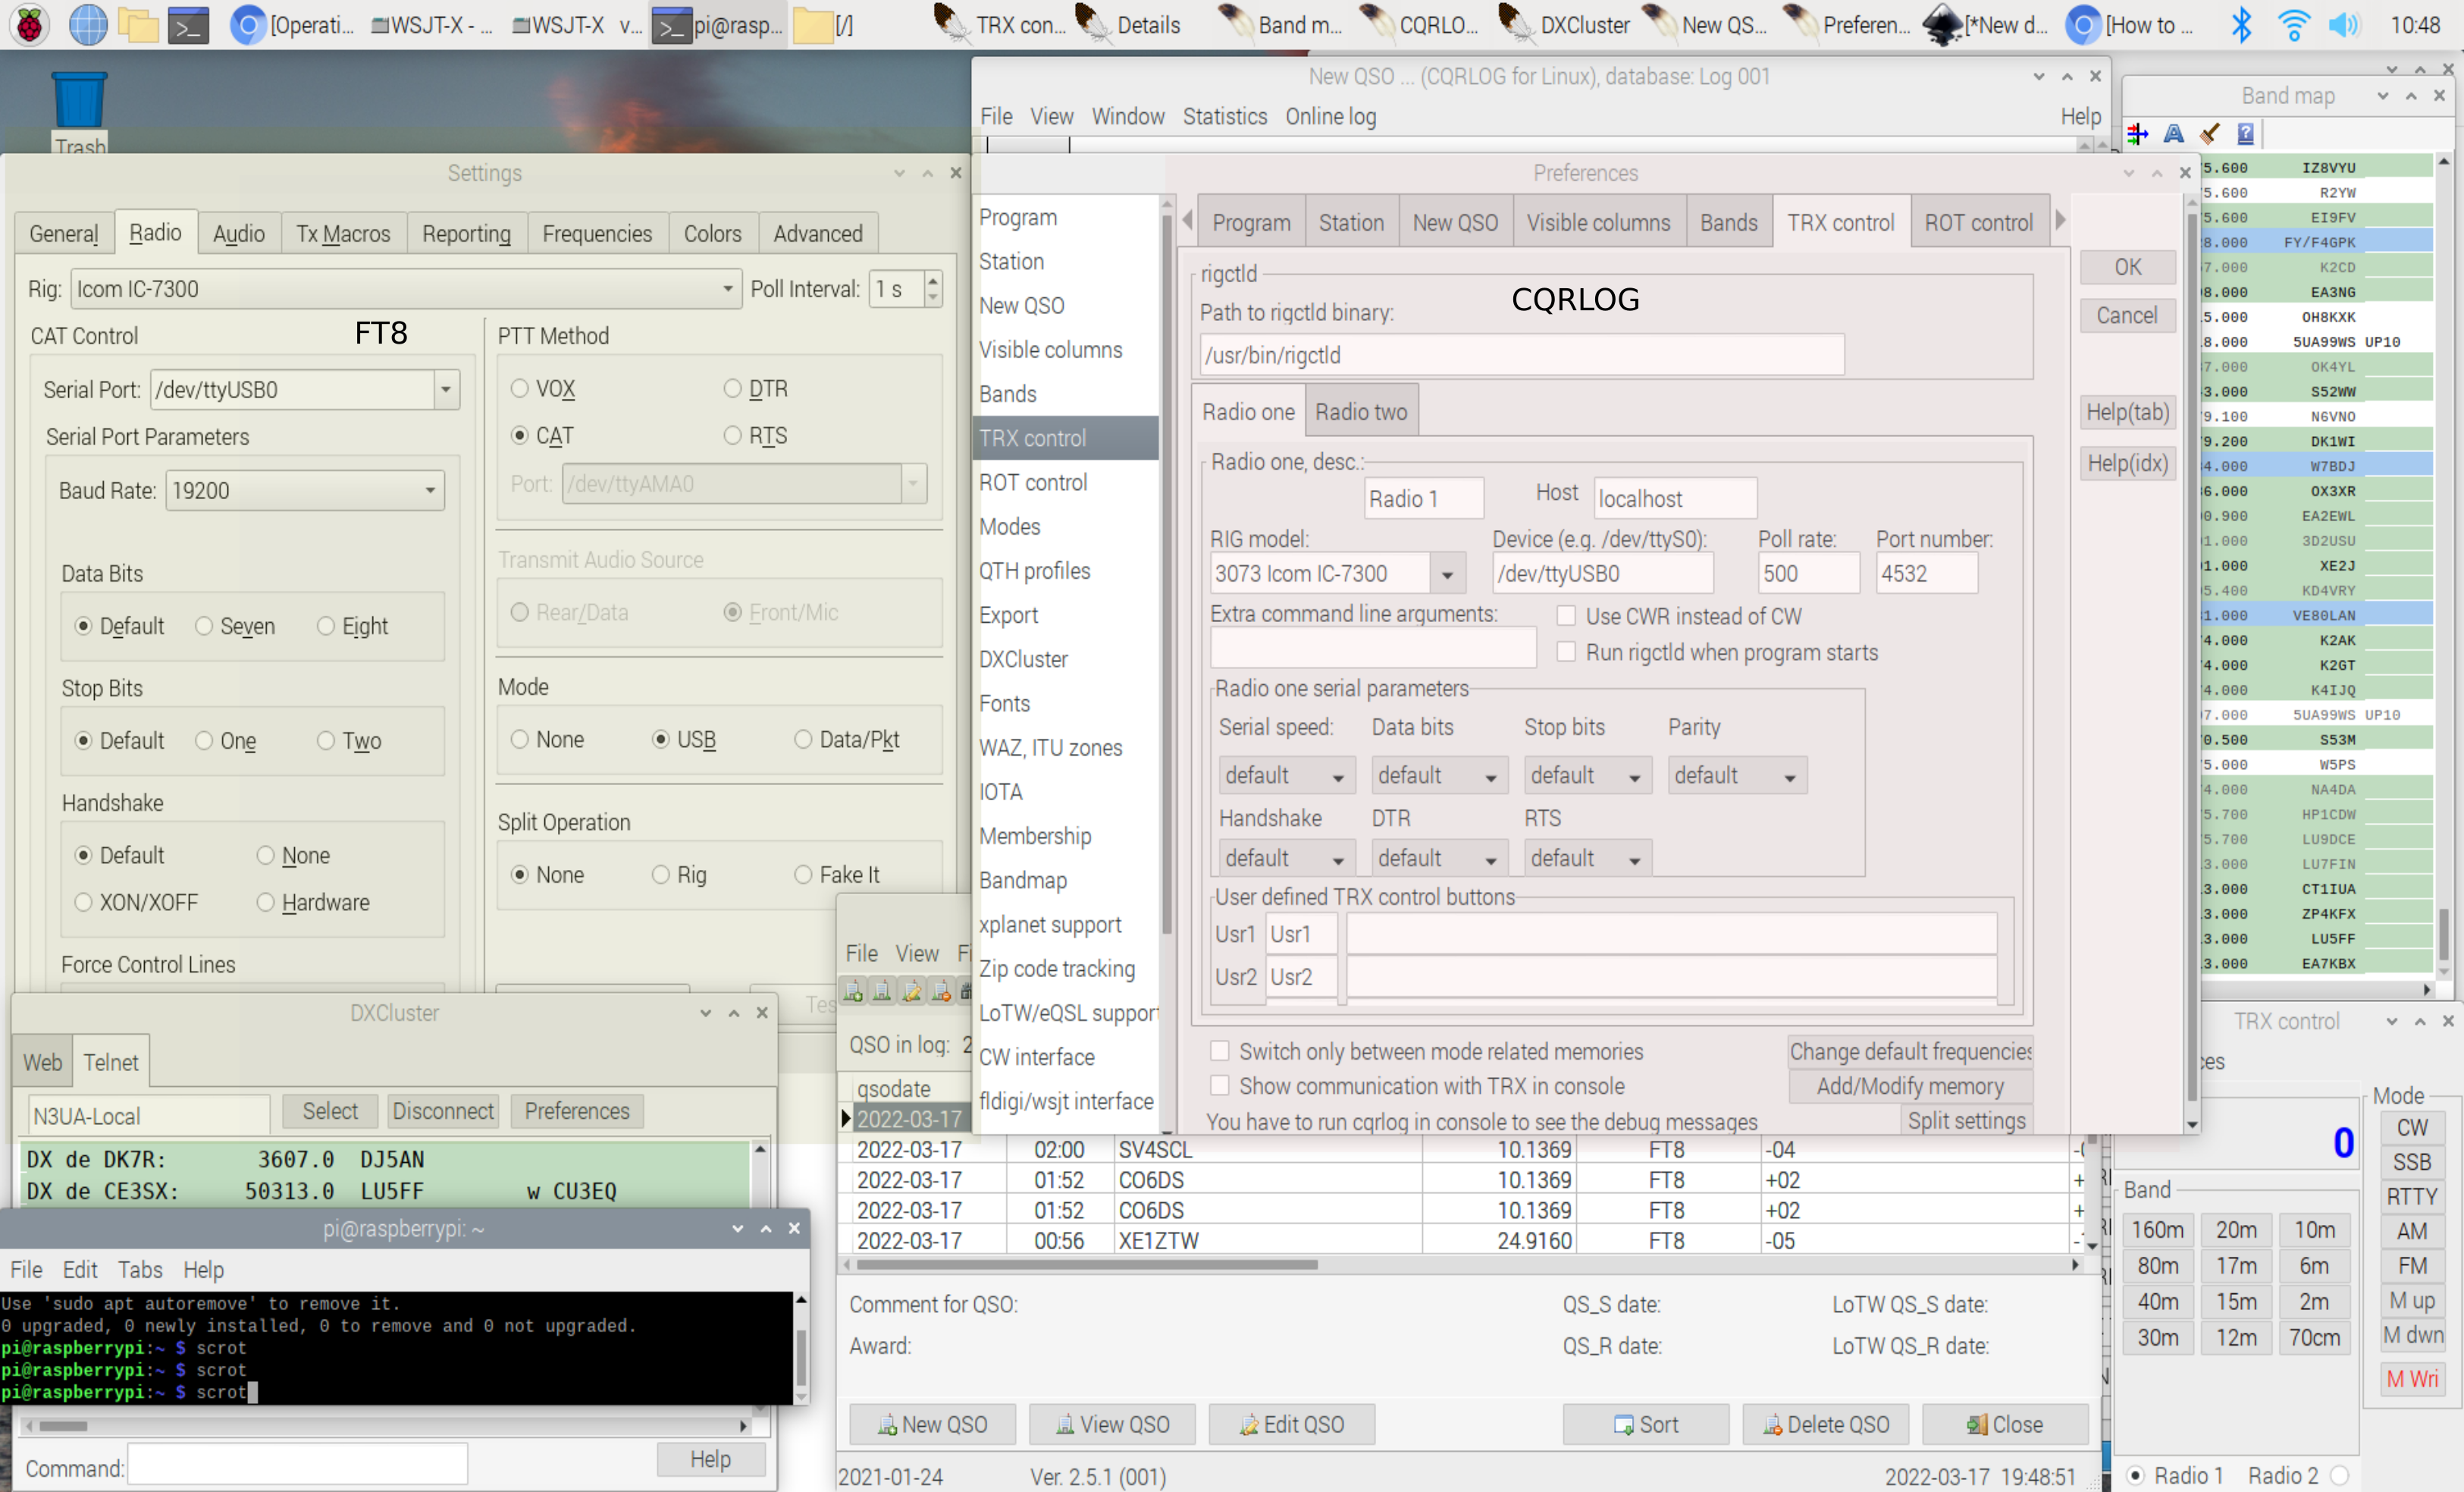Open the Raspberry Pi main menu

point(28,25)
